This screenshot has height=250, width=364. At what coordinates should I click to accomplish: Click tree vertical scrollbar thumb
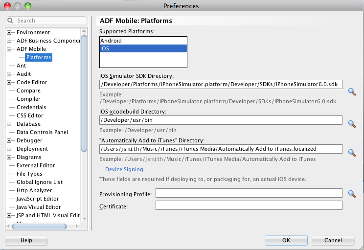[x=84, y=93]
